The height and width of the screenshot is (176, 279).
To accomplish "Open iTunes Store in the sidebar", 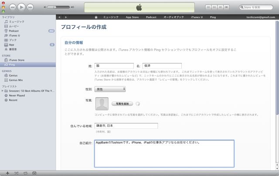I will tap(28, 60).
